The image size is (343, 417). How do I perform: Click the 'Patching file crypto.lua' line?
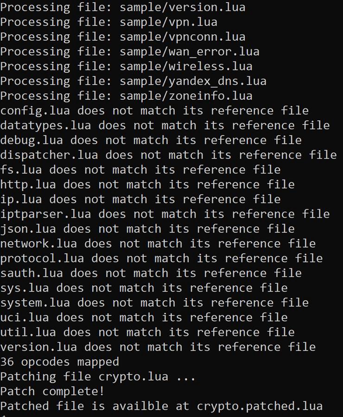98,377
